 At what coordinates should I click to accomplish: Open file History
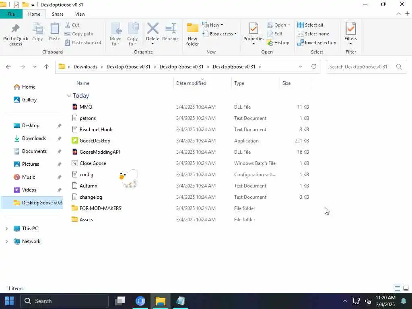point(278,43)
